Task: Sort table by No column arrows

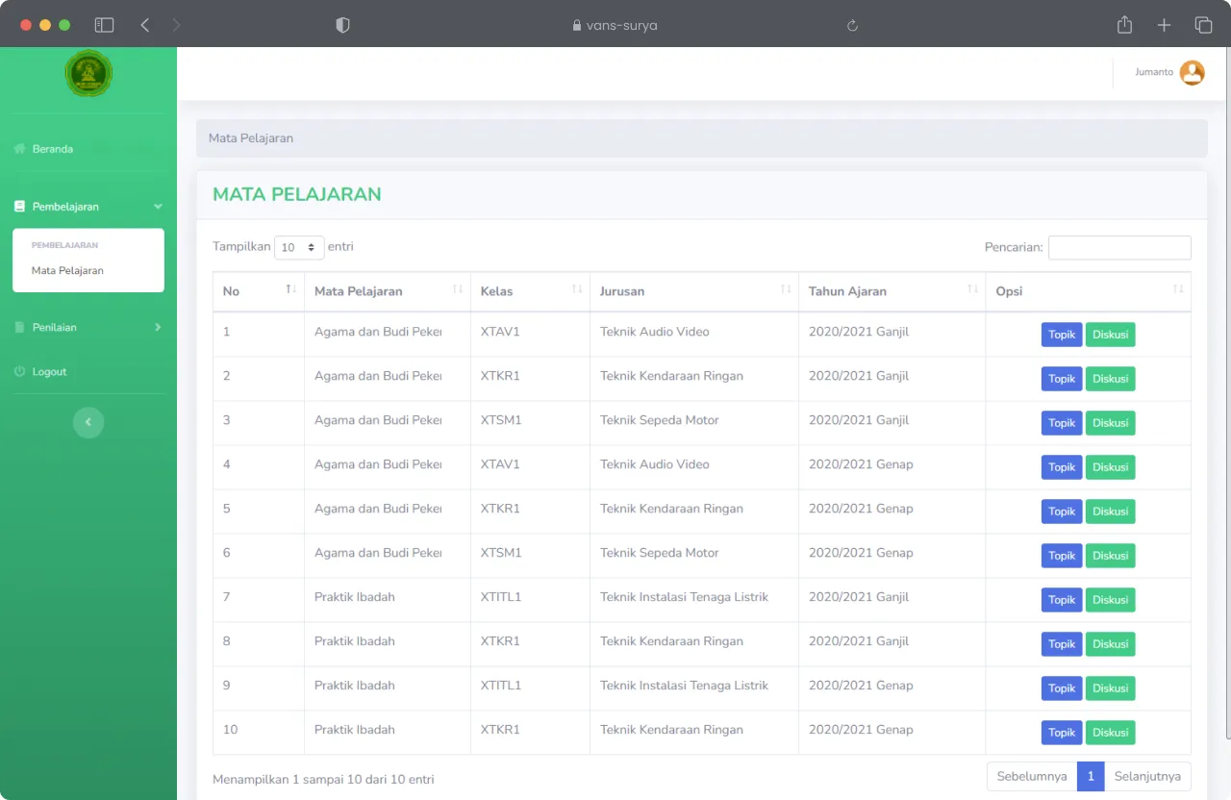Action: [x=290, y=289]
